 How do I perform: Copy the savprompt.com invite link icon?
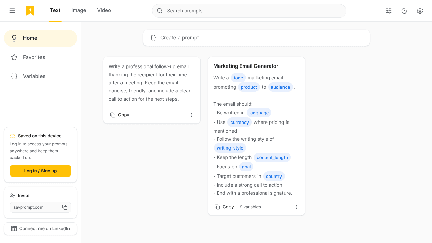coord(65,207)
